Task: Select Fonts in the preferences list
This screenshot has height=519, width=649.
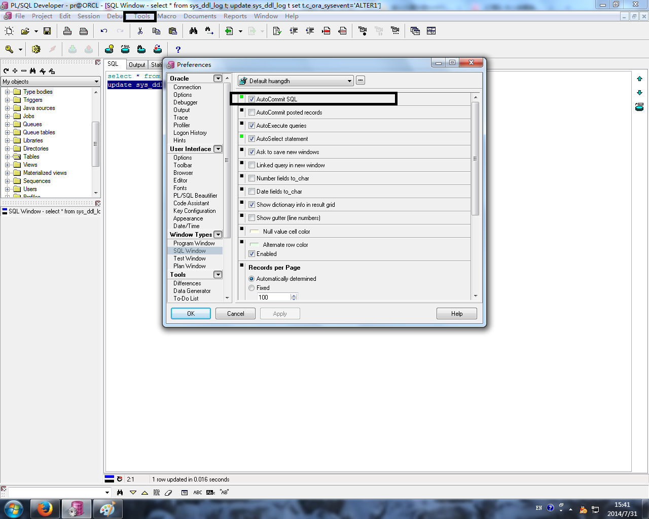Action: tap(180, 188)
